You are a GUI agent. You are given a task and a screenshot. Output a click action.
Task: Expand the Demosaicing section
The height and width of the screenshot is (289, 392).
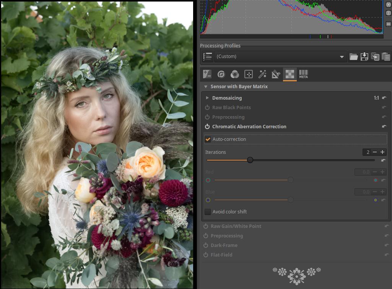207,98
